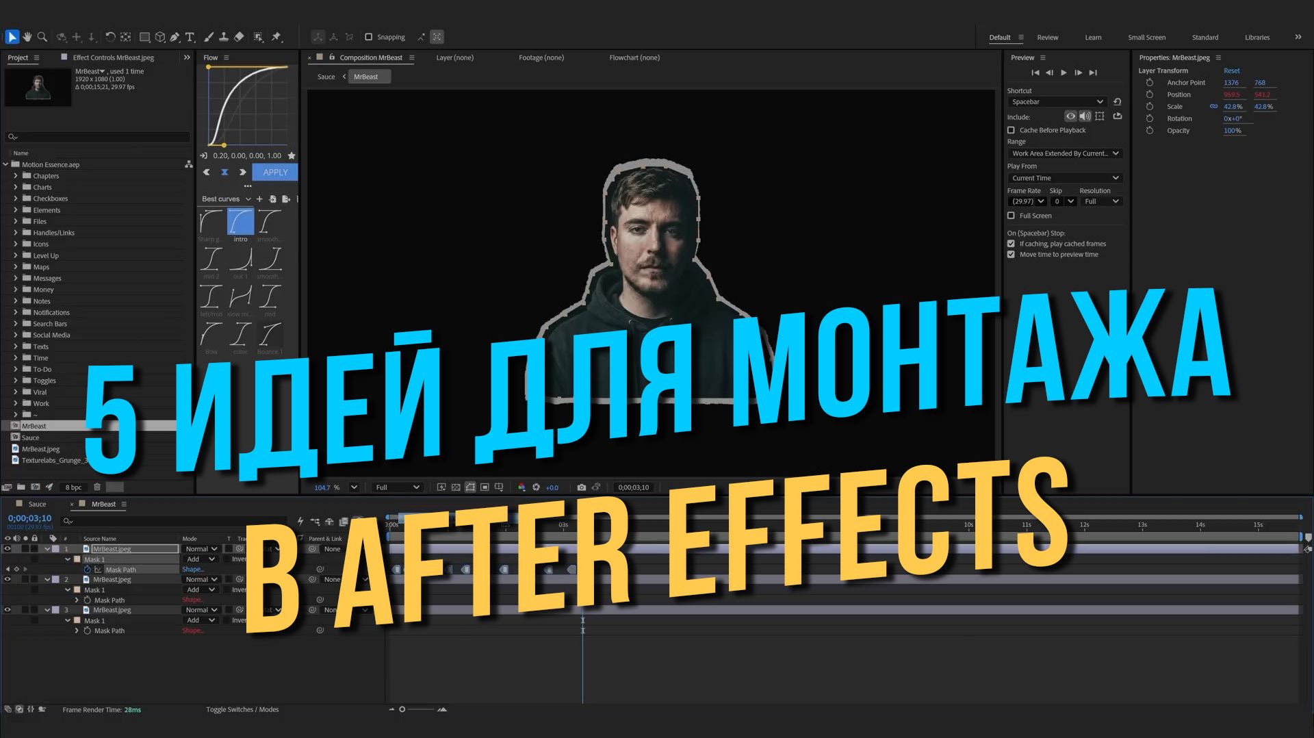Switch to the Review workspace
This screenshot has height=738, width=1314.
(x=1047, y=38)
